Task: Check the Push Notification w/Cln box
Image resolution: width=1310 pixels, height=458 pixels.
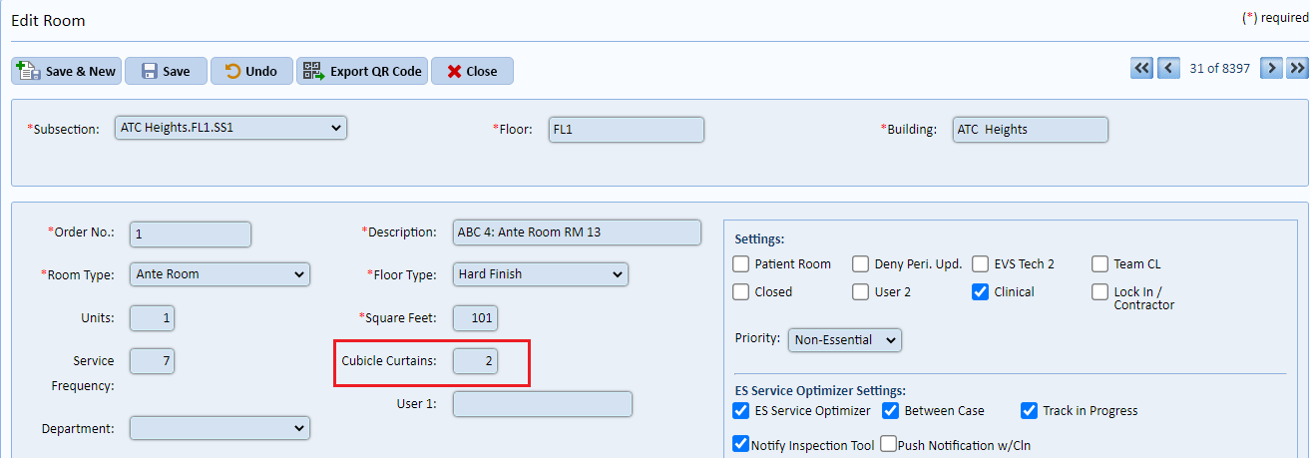Action: [888, 445]
